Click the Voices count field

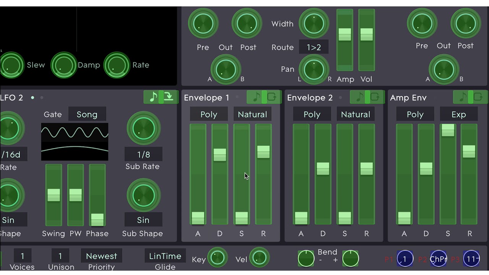22,256
